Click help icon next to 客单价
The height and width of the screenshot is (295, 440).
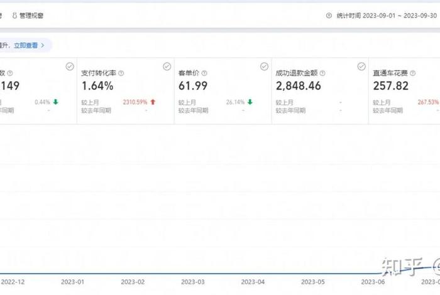204,73
